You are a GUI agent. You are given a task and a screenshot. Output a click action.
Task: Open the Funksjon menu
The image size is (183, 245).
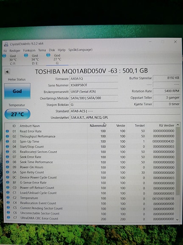pyautogui.click(x=29, y=50)
